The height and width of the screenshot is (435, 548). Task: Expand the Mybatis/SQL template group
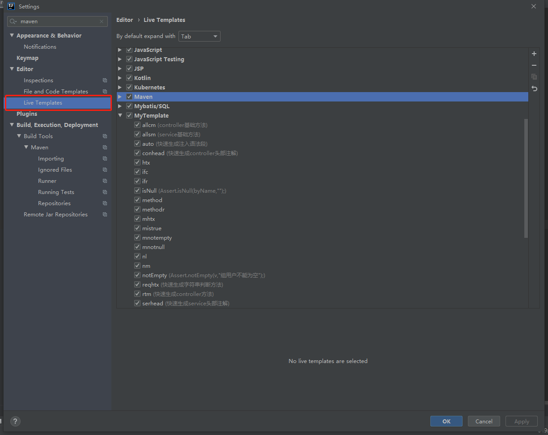coord(120,106)
